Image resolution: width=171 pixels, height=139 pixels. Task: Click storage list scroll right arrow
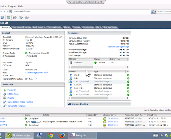(x=128, y=67)
